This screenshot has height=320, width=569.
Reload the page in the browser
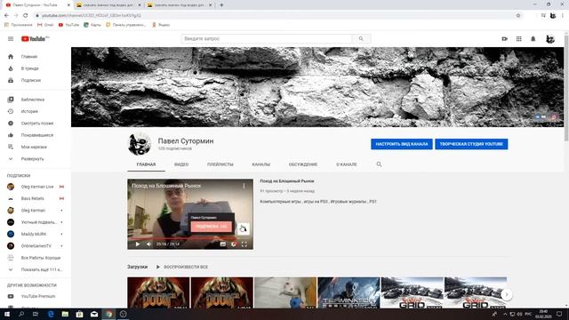point(26,16)
